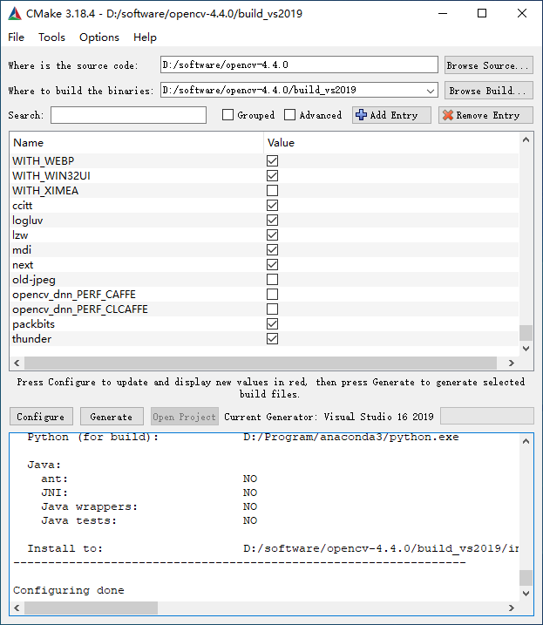Check the old-jpeg option
543x625 pixels.
272,280
